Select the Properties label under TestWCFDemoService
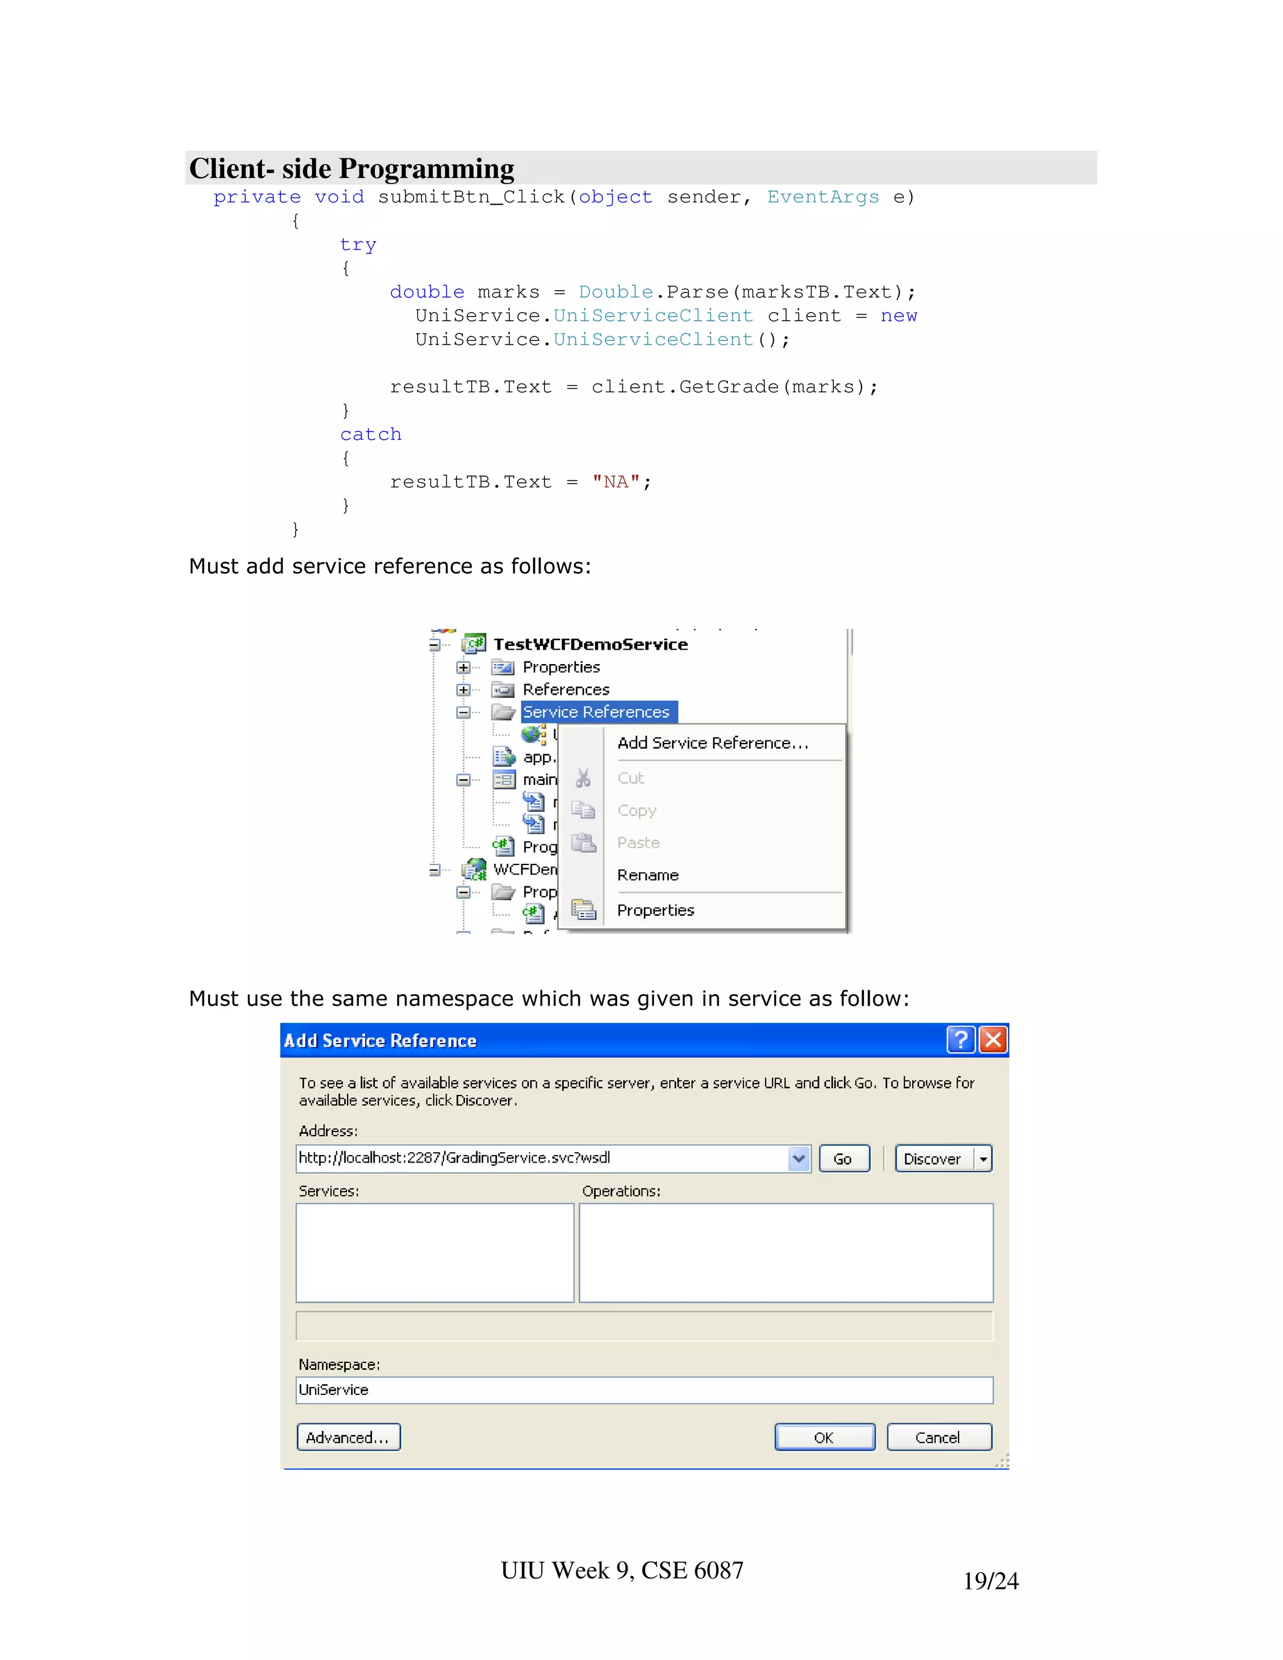 [562, 667]
